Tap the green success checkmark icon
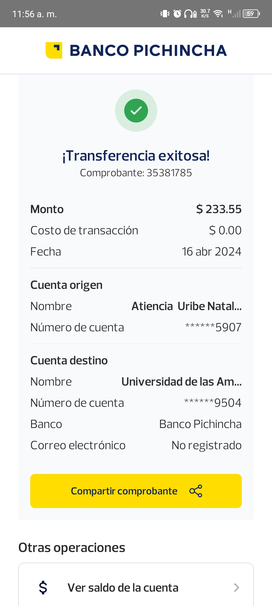 tap(136, 111)
